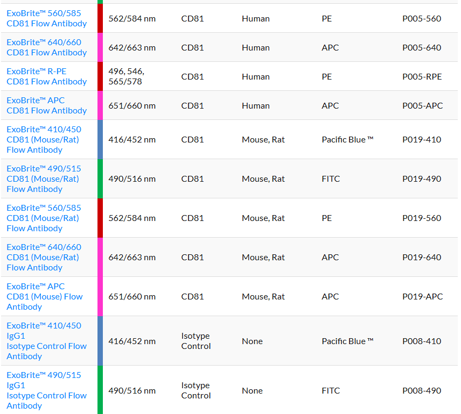Click 490/516 nm in P008-490 row
This screenshot has height=414, width=461.
coord(132,390)
